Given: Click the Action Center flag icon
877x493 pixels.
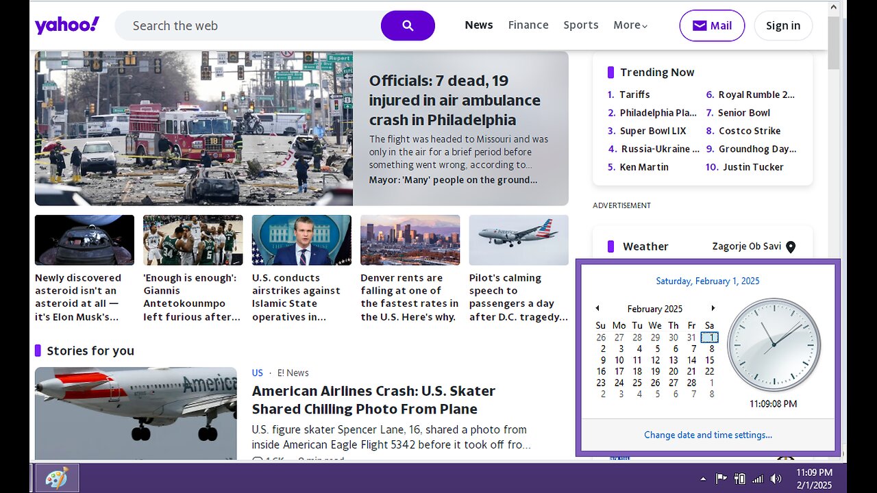Looking at the screenshot, I should (x=721, y=479).
